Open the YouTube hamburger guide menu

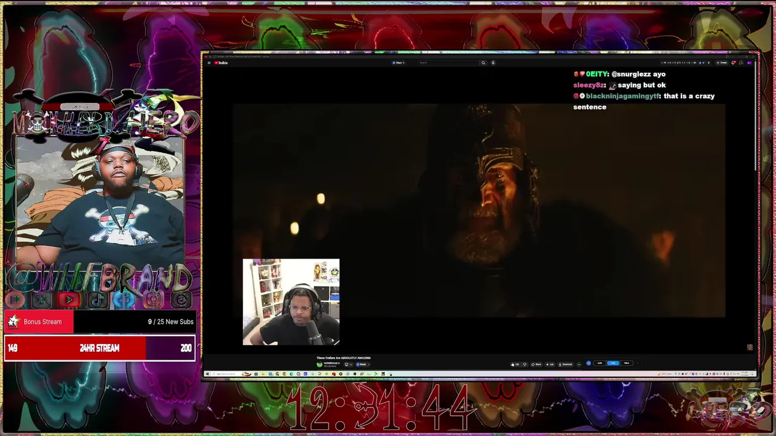pyautogui.click(x=209, y=62)
